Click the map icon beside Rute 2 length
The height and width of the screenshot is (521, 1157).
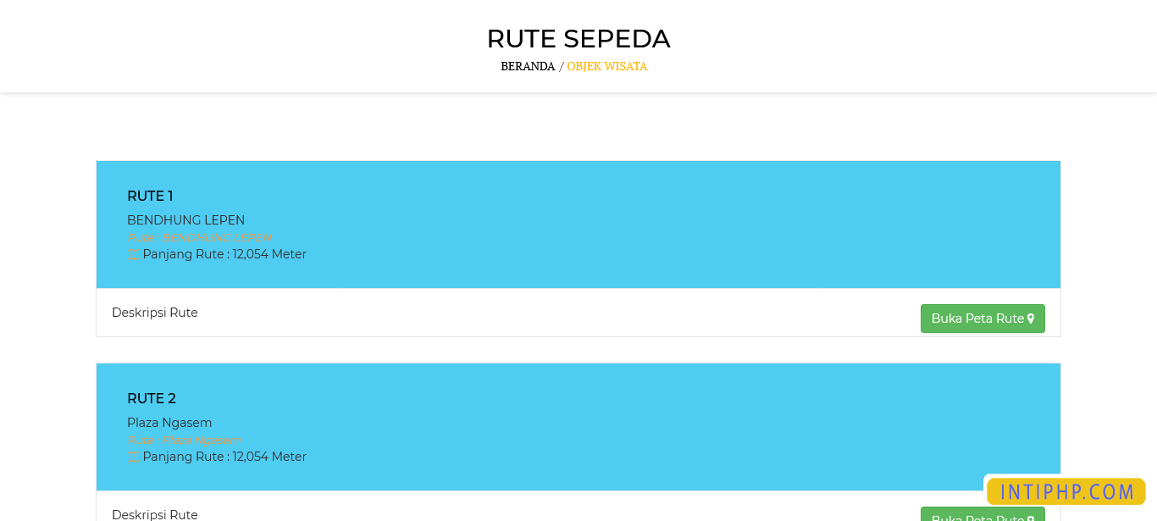pyautogui.click(x=133, y=457)
